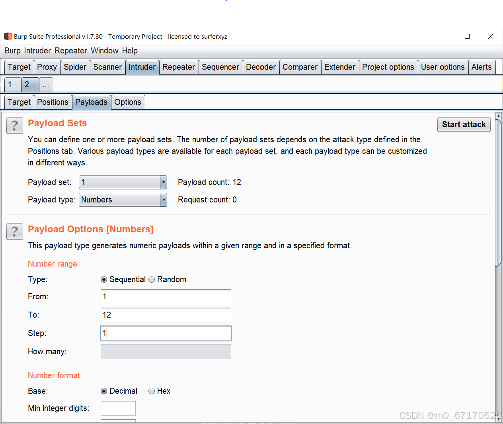The height and width of the screenshot is (424, 503).
Task: Open the Alerts tab
Action: tap(482, 67)
